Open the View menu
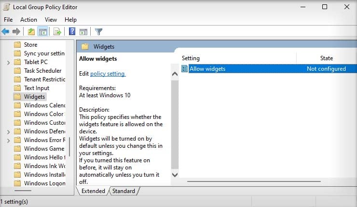The height and width of the screenshot is (207, 357). 51,20
